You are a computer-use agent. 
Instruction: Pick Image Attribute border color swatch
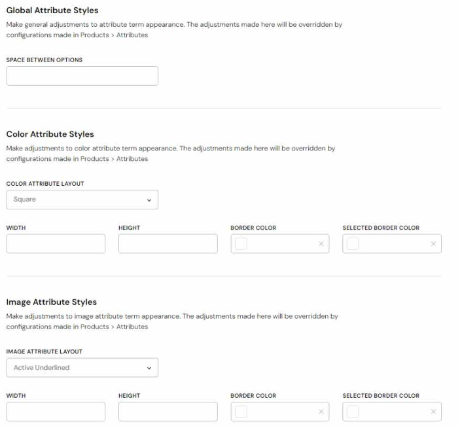pyautogui.click(x=241, y=412)
